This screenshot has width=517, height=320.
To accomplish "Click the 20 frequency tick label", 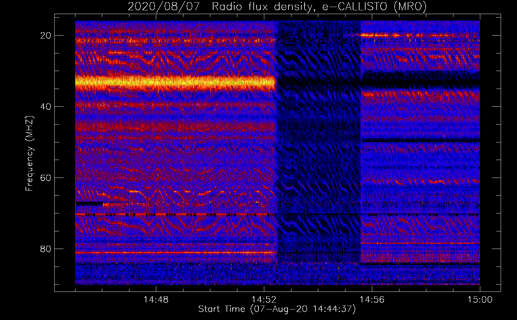I will [46, 36].
